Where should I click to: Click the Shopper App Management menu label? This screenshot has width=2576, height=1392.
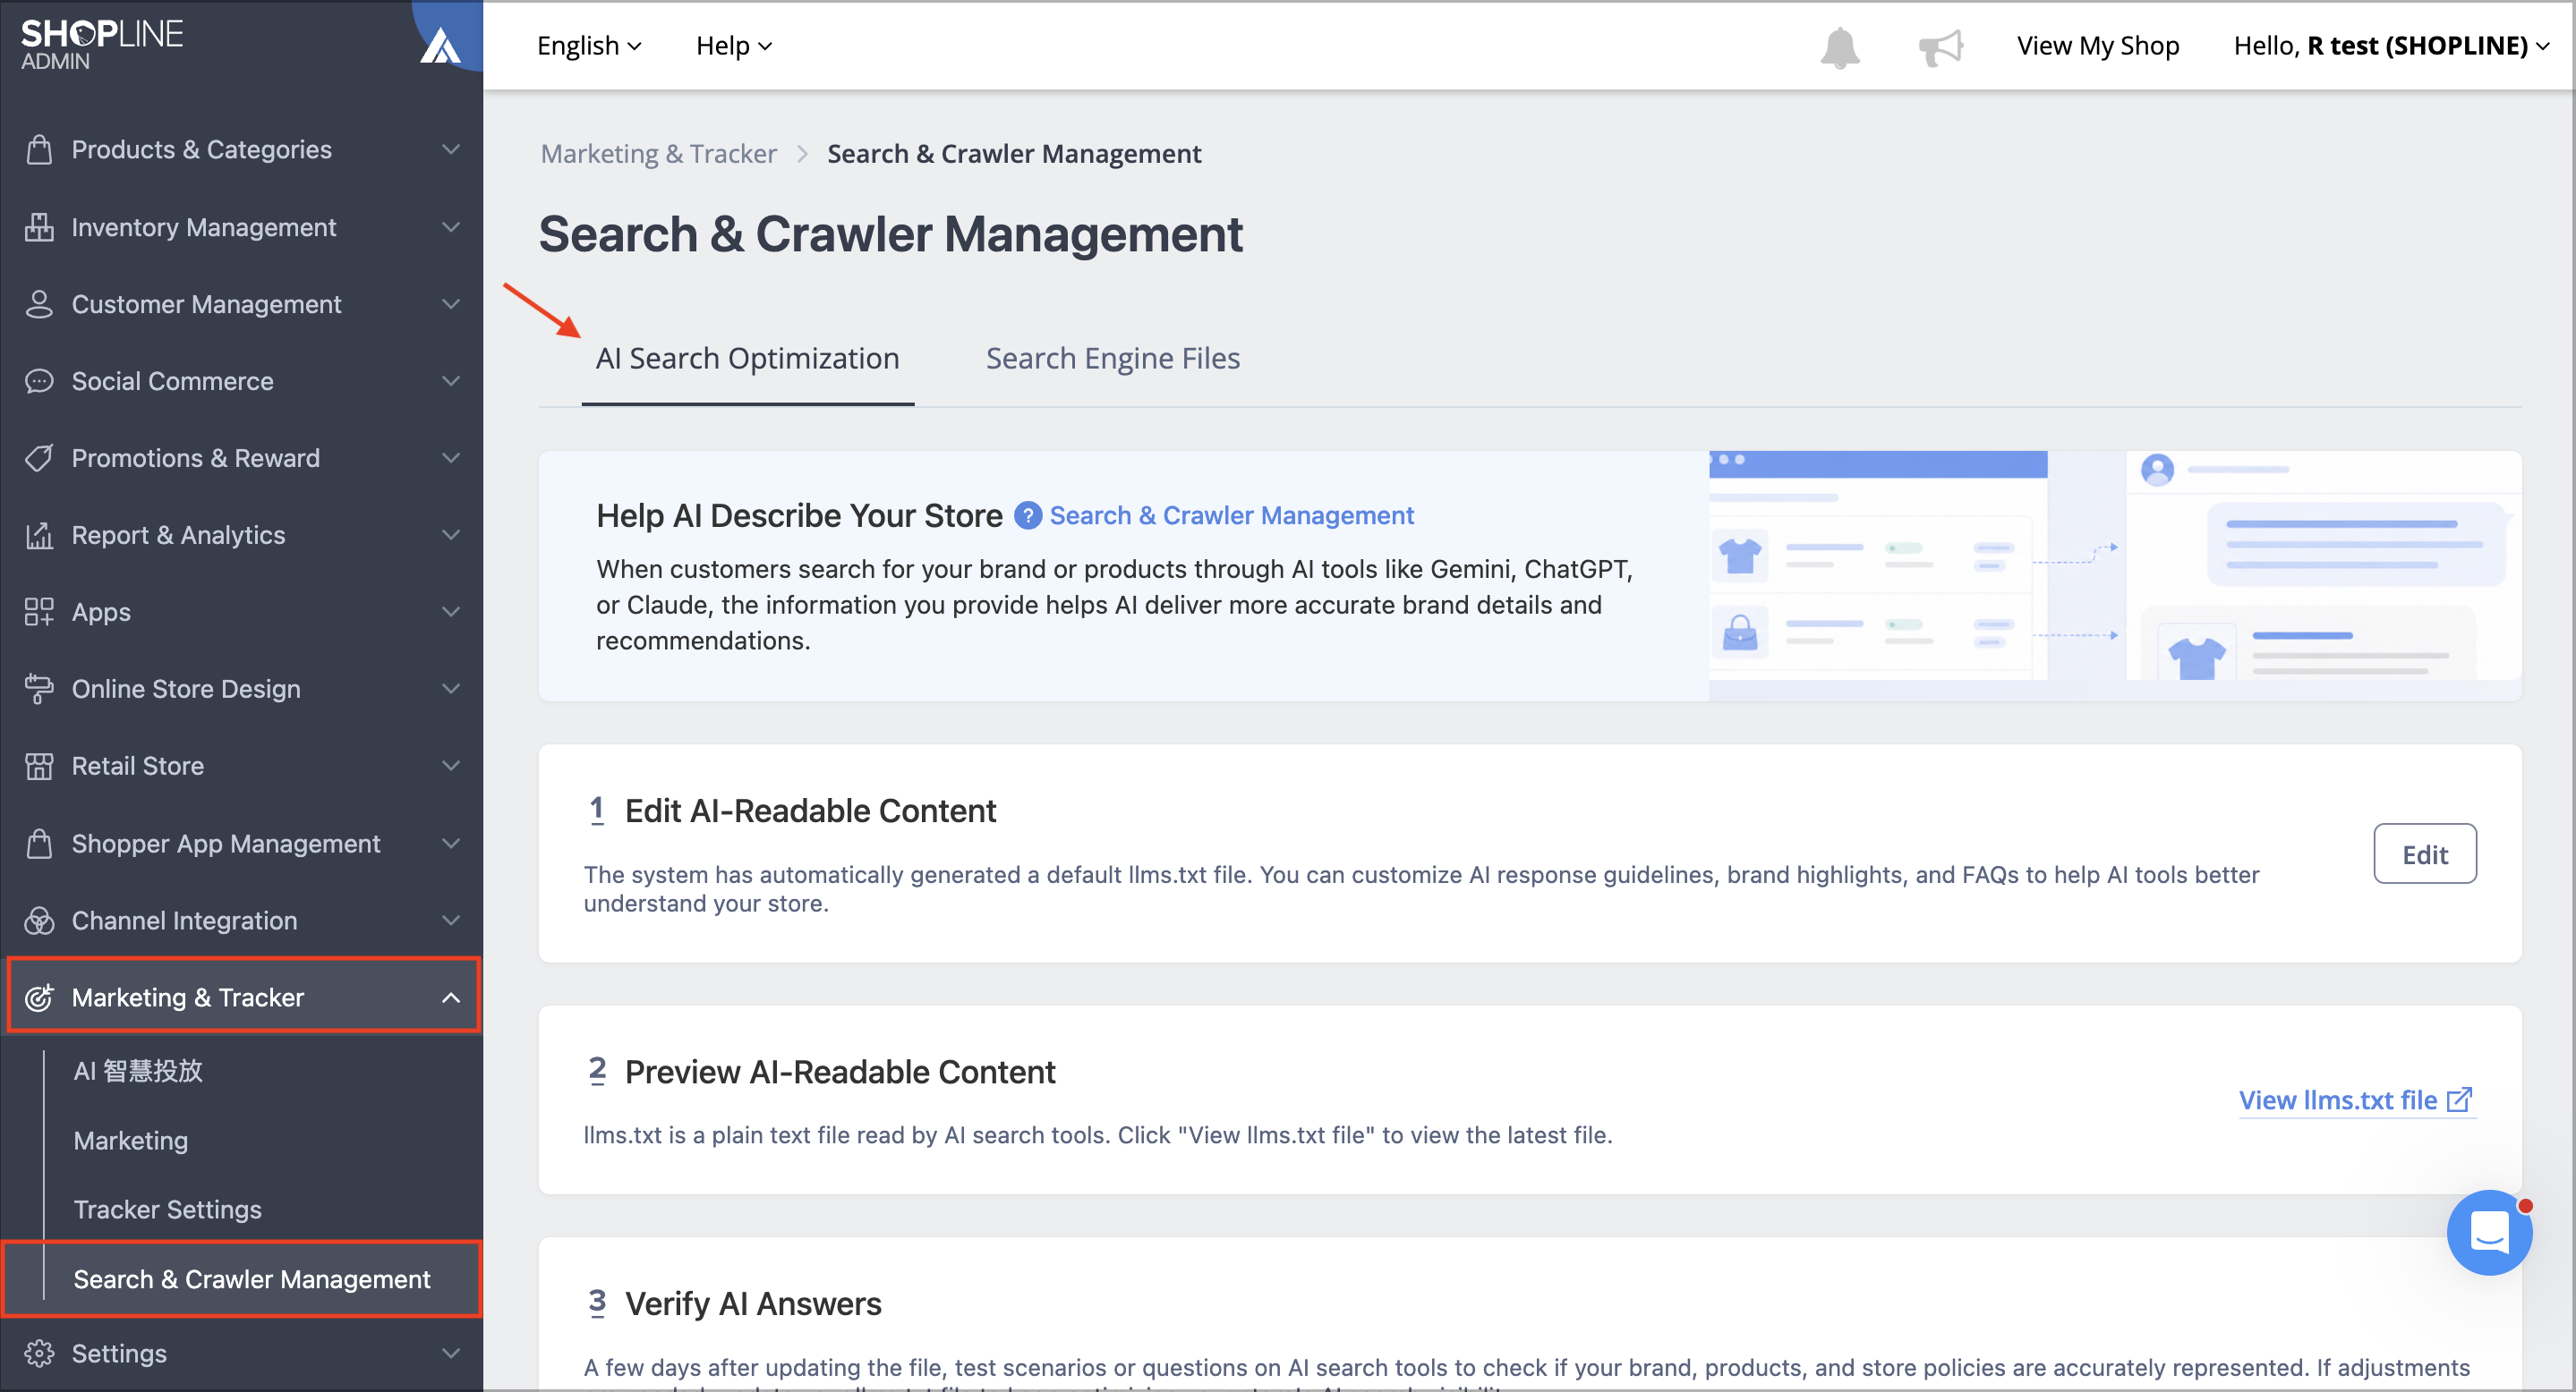pyautogui.click(x=226, y=844)
